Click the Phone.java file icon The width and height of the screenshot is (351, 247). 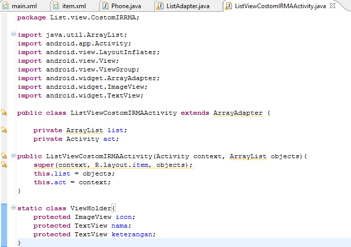pyautogui.click(x=105, y=6)
